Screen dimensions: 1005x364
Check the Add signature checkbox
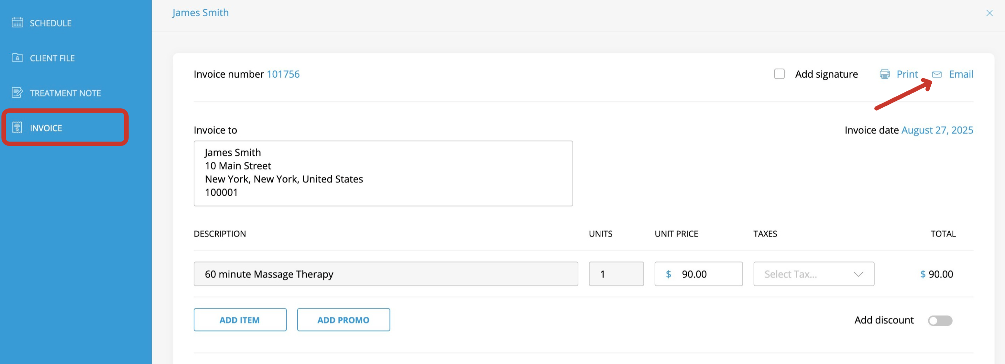779,74
